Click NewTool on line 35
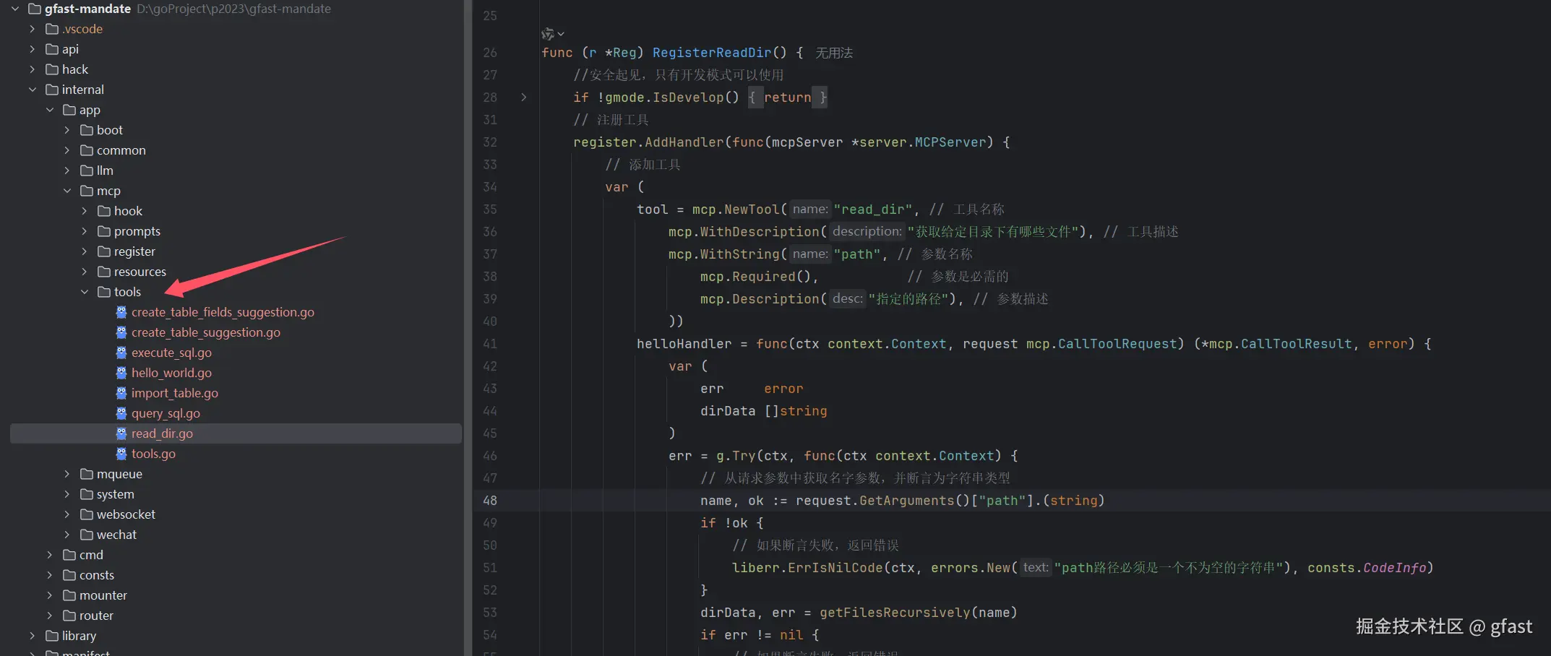 (752, 210)
